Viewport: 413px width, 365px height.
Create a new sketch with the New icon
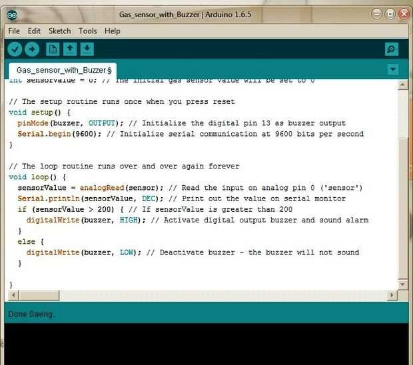(x=53, y=49)
